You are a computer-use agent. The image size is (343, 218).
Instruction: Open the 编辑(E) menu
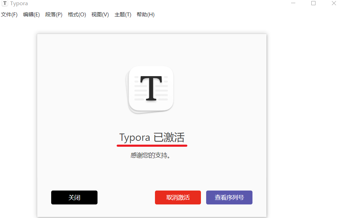coord(31,15)
